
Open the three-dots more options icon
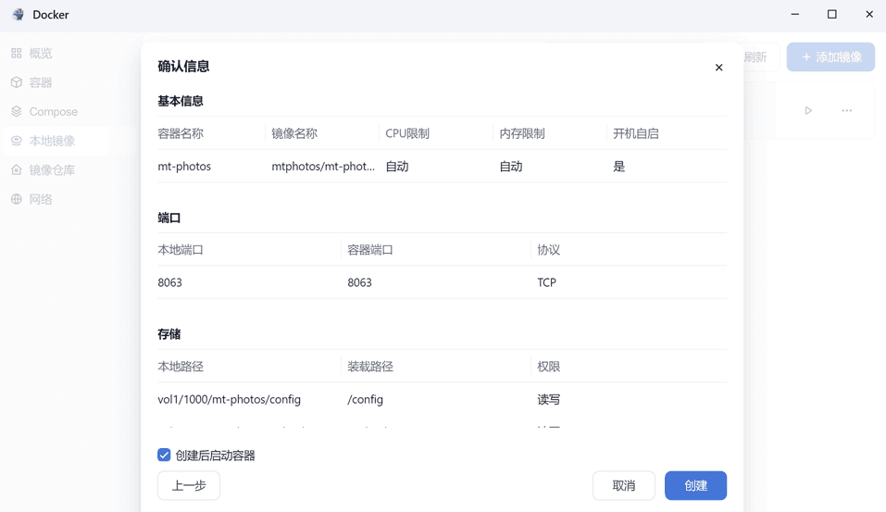[846, 111]
